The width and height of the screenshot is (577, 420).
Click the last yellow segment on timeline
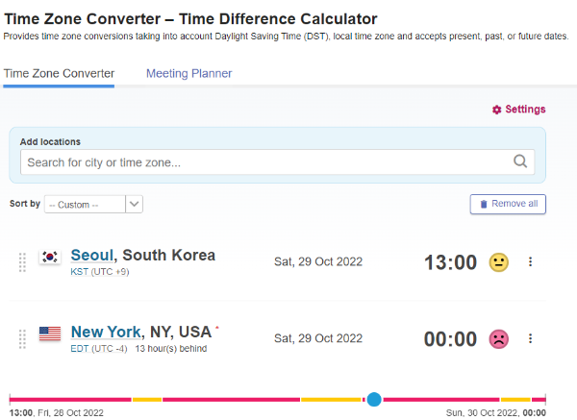[x=515, y=400]
